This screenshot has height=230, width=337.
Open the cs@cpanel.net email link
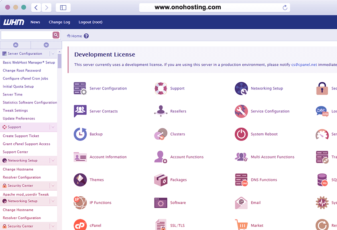pos(304,65)
